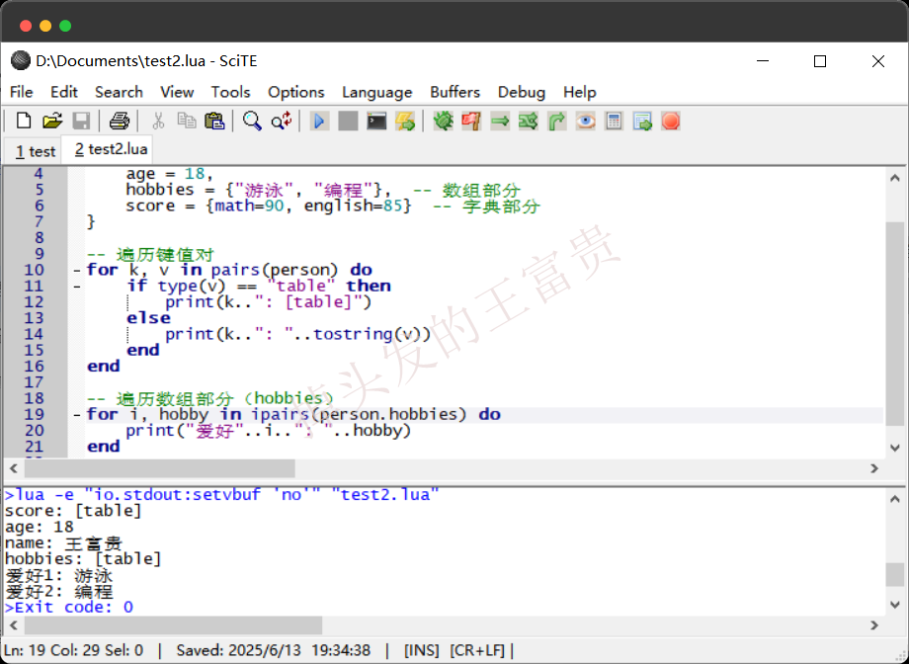The image size is (909, 664).
Task: Open the View menu
Action: [177, 92]
